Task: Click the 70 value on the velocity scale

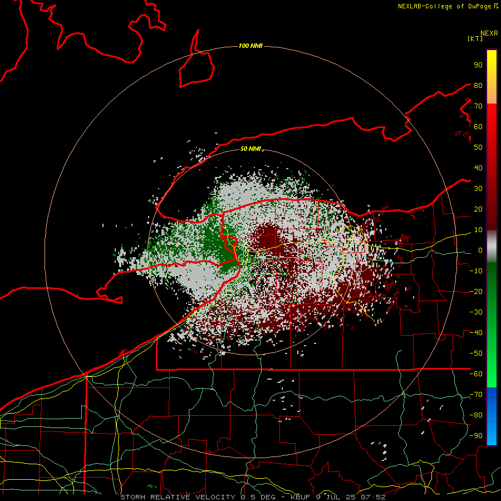Action: 478,106
